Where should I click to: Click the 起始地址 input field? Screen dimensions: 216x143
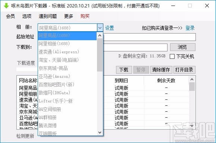coord(149,37)
